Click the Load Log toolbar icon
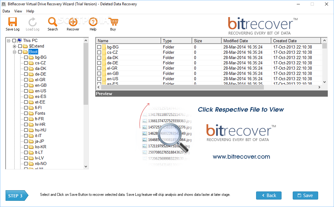Screen dimensions: 334x207 pyautogui.click(x=32, y=22)
